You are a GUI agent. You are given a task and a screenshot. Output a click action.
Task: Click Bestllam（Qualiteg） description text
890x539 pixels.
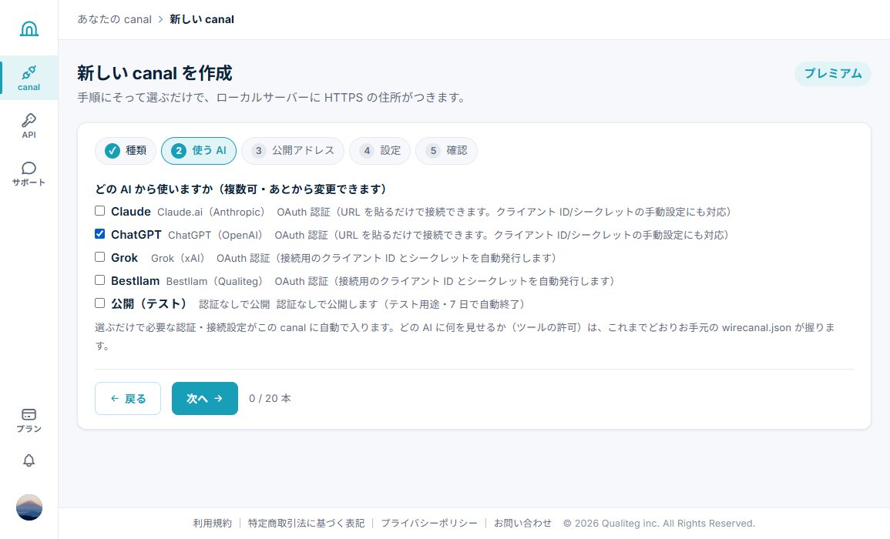pyautogui.click(x=214, y=281)
